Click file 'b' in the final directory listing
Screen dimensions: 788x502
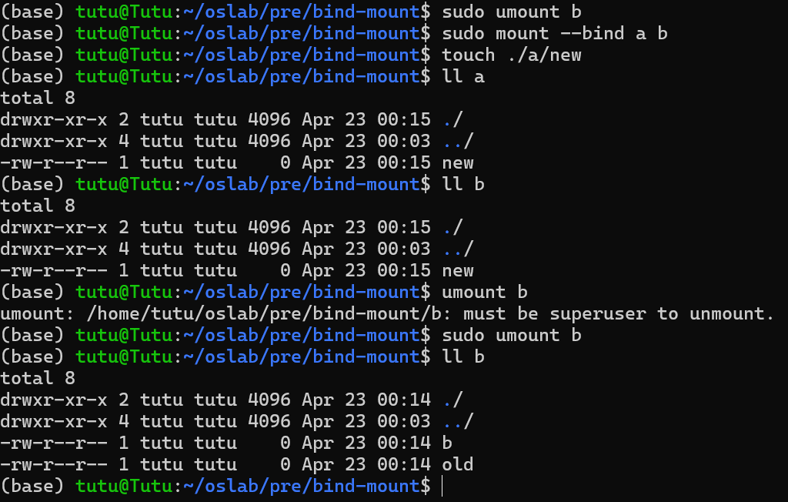tap(447, 443)
